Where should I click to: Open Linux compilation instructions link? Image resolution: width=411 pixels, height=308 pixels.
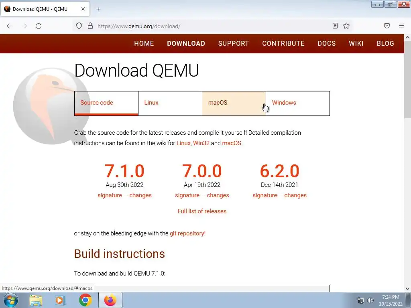(x=183, y=143)
